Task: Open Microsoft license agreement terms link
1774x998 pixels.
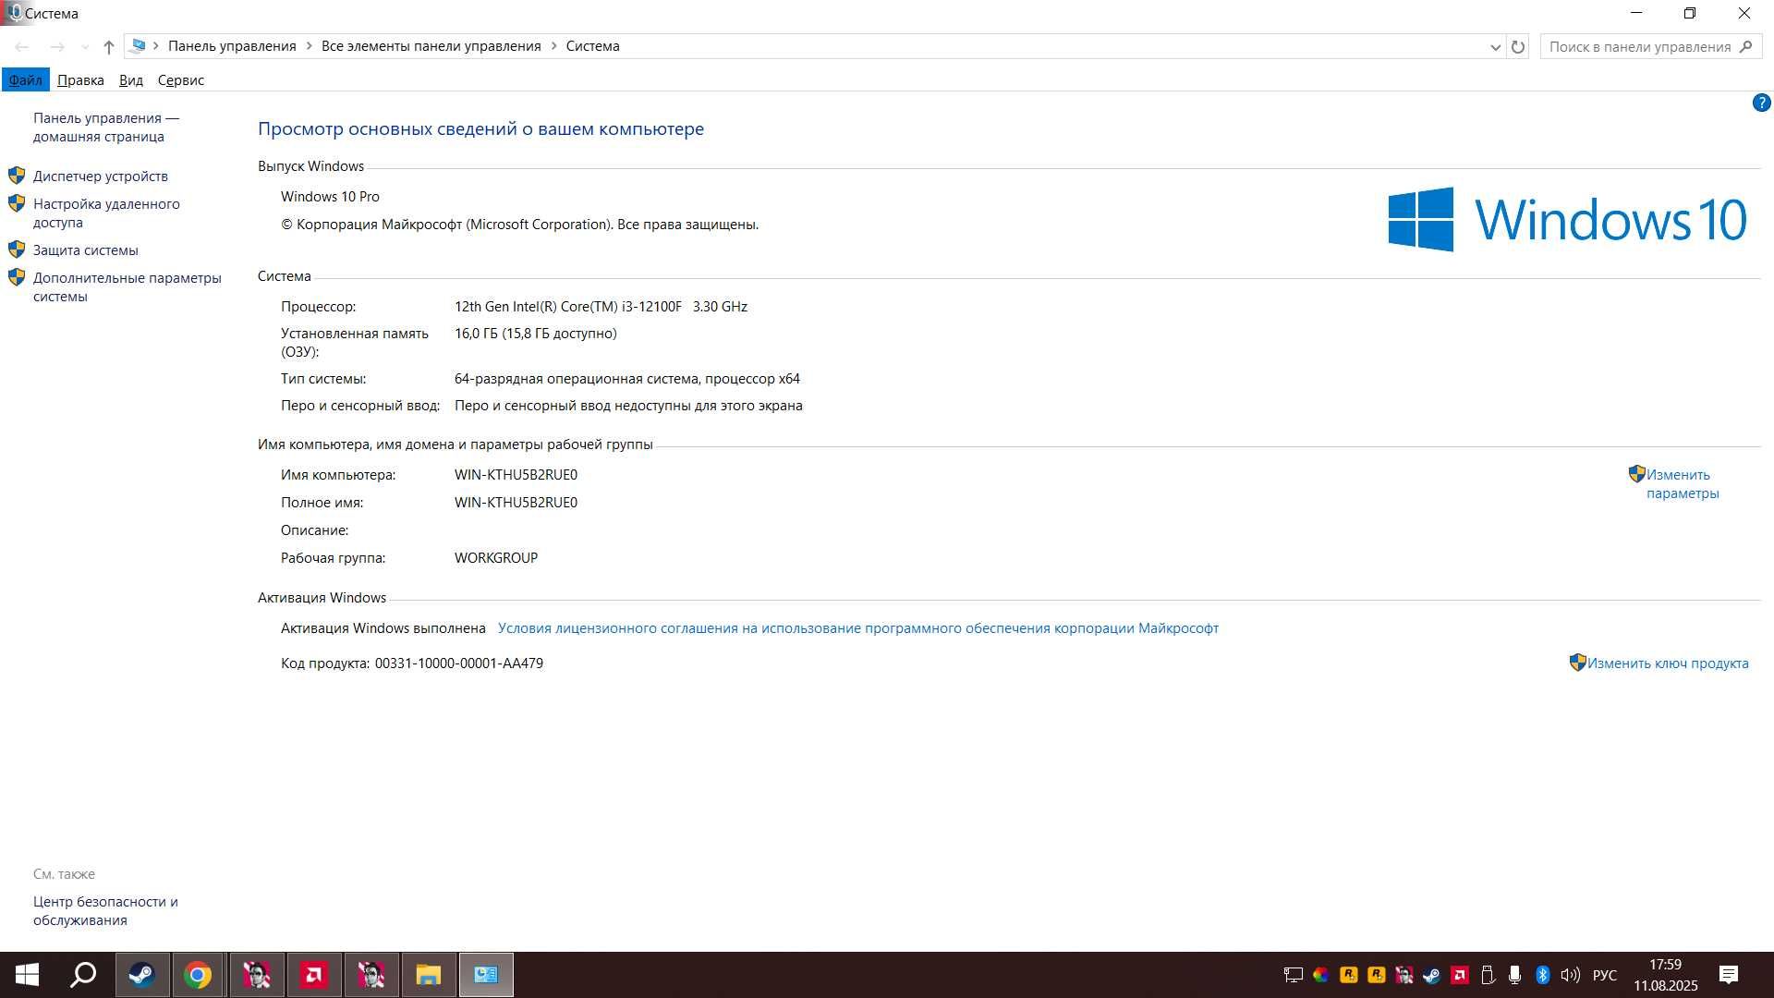Action: tap(858, 627)
